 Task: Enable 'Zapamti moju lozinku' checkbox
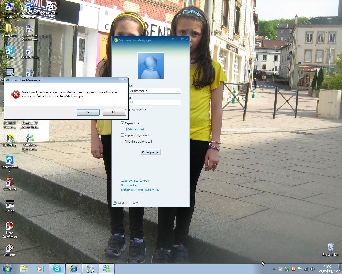click(x=122, y=135)
